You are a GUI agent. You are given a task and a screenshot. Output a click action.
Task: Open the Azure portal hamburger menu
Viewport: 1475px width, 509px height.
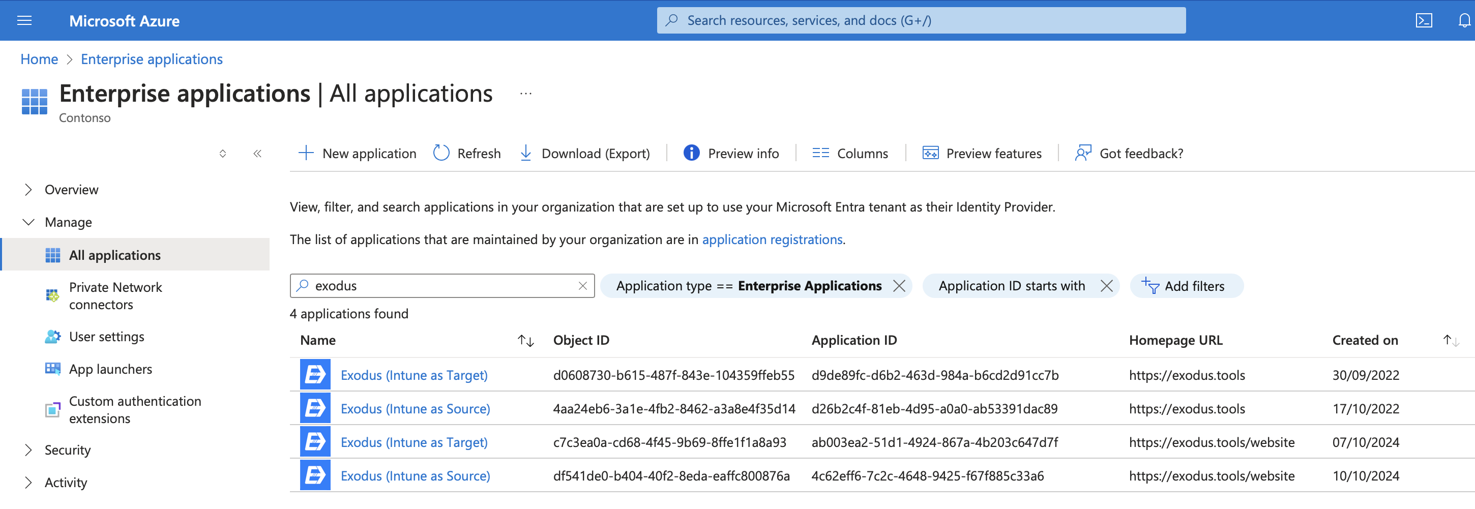pyautogui.click(x=24, y=21)
